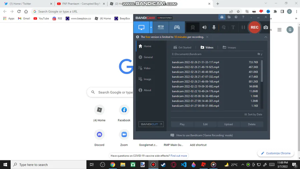The width and height of the screenshot is (300, 169).
Task: Click the Play button
Action: tap(182, 124)
